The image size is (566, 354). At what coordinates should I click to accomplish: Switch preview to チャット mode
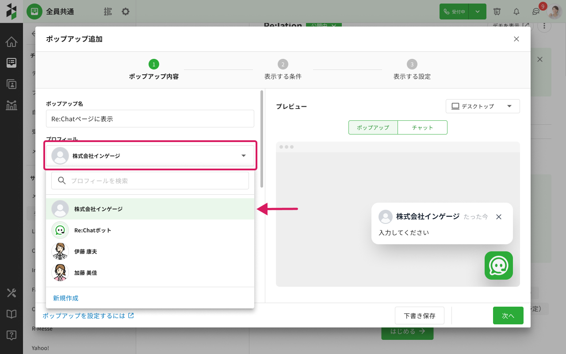pyautogui.click(x=422, y=127)
